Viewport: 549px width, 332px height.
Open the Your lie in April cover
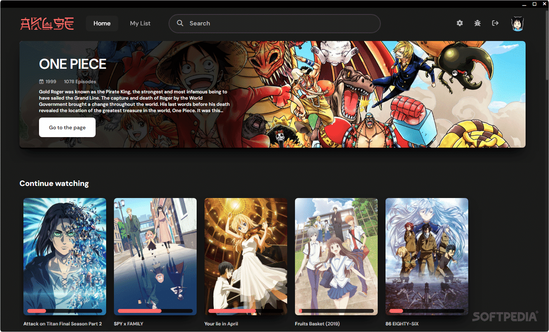246,257
